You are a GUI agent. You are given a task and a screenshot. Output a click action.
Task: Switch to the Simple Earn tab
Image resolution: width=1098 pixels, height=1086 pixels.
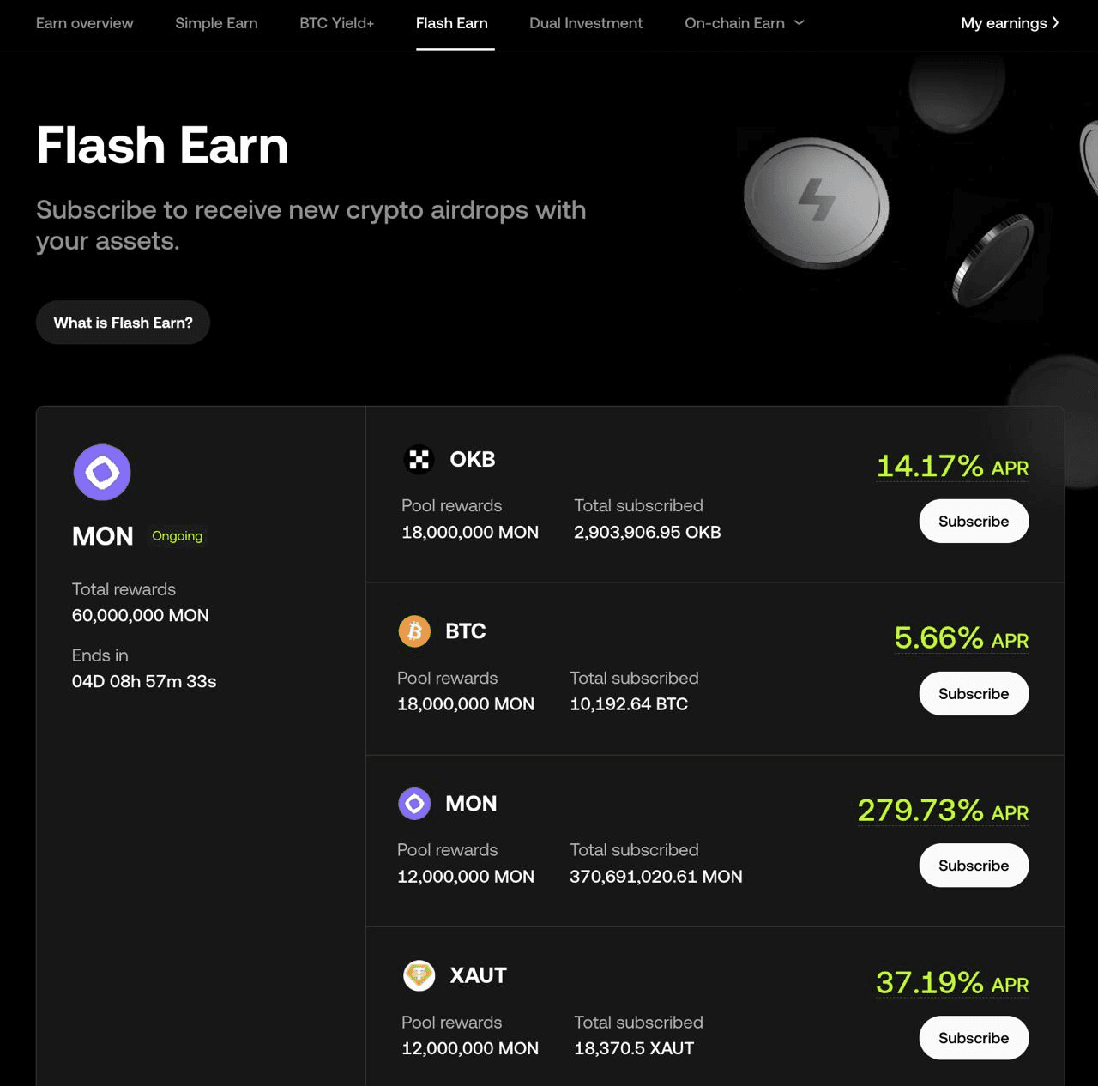coord(216,23)
